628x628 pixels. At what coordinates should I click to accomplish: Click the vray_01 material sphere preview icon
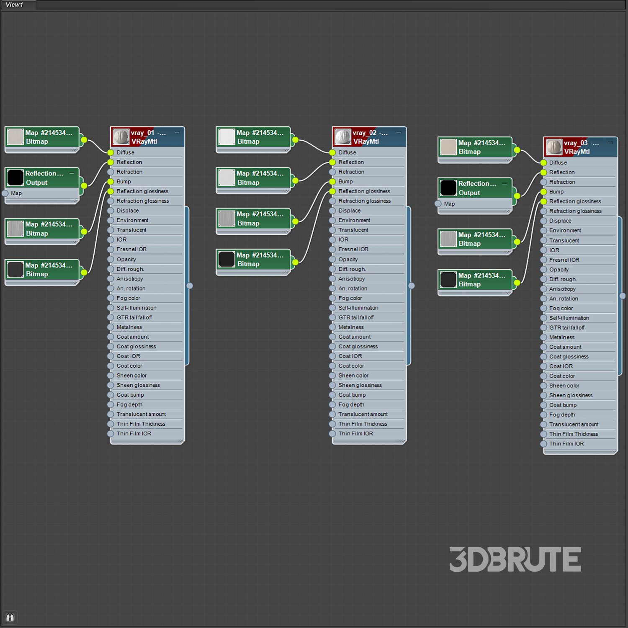click(121, 137)
